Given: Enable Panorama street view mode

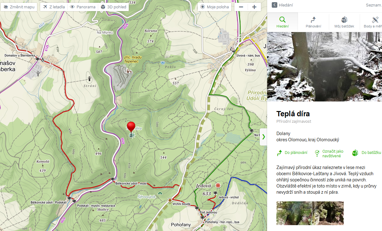Looking at the screenshot, I should pos(82,7).
